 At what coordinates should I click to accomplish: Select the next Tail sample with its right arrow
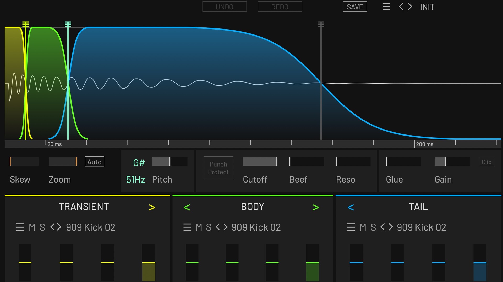click(391, 227)
